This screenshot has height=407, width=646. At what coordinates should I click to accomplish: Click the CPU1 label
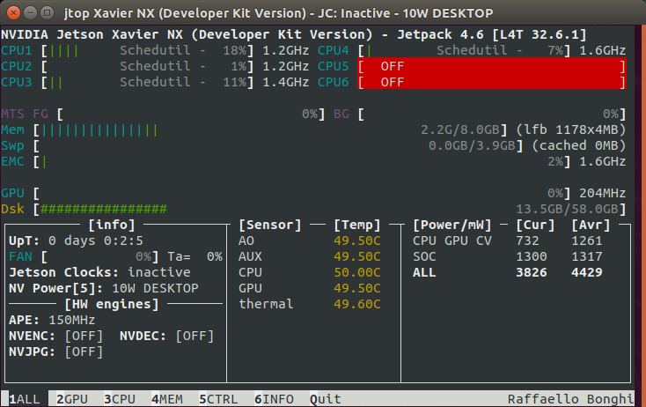point(16,50)
